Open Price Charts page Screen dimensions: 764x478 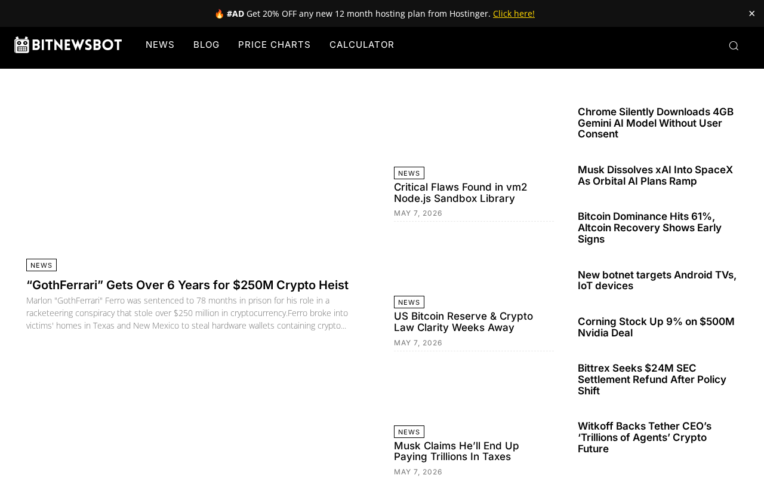point(275,45)
